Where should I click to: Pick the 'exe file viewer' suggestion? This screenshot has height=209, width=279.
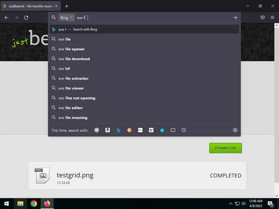pos(144,88)
